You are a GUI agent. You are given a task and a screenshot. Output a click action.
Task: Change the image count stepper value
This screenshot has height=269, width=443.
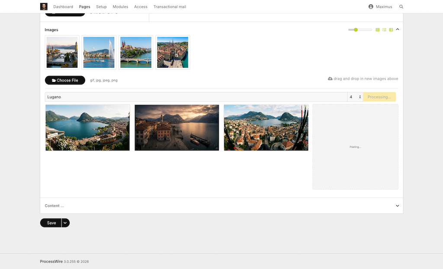click(360, 97)
